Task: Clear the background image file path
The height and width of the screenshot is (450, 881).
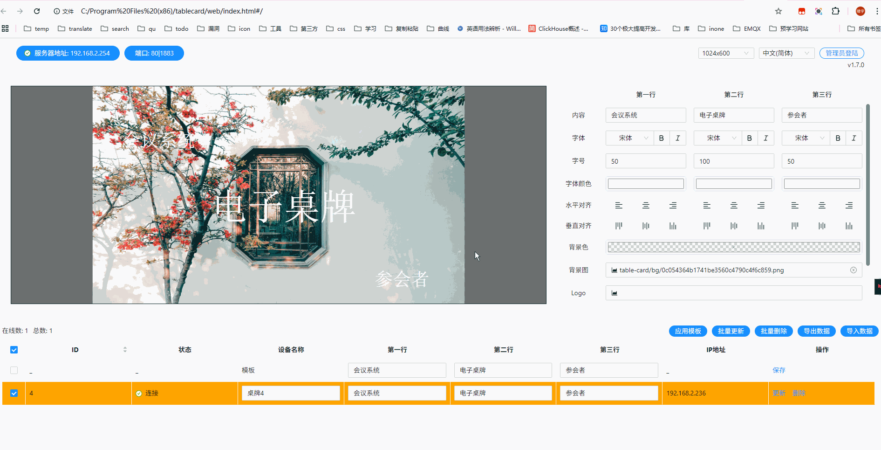Action: point(853,270)
